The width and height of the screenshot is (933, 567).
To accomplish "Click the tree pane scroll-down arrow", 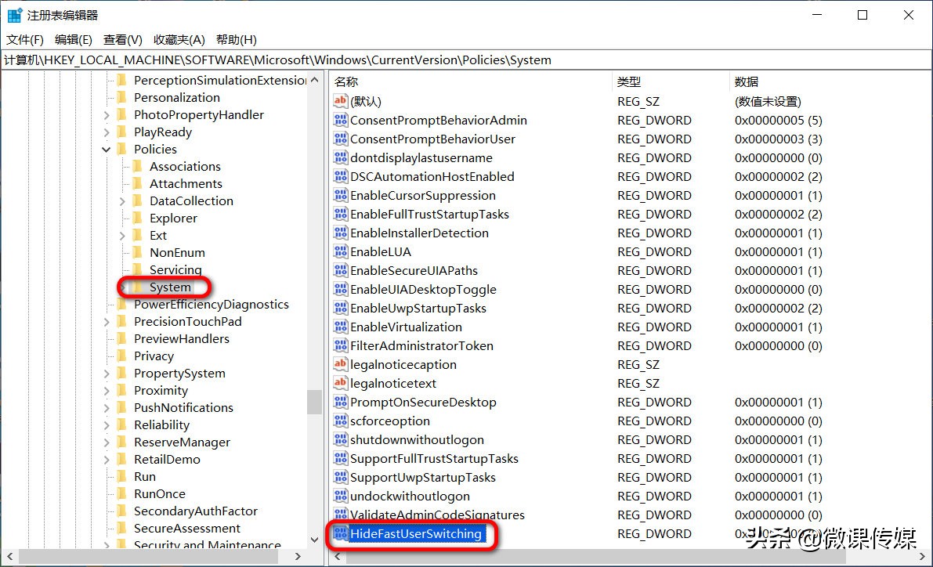I will pos(315,540).
